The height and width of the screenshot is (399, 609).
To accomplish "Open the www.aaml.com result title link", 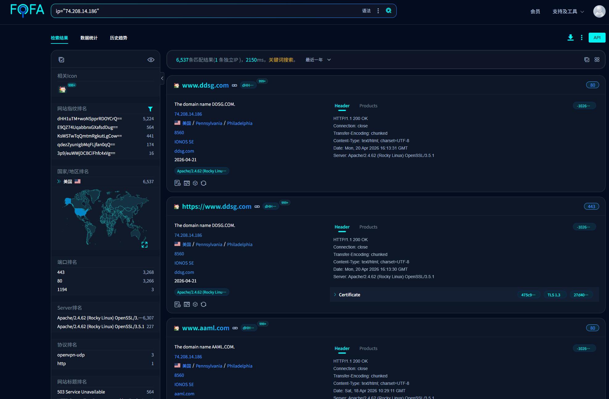I will pyautogui.click(x=206, y=328).
